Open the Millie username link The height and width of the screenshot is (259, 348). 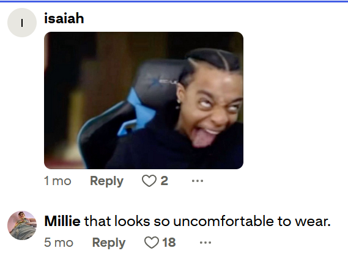point(62,221)
